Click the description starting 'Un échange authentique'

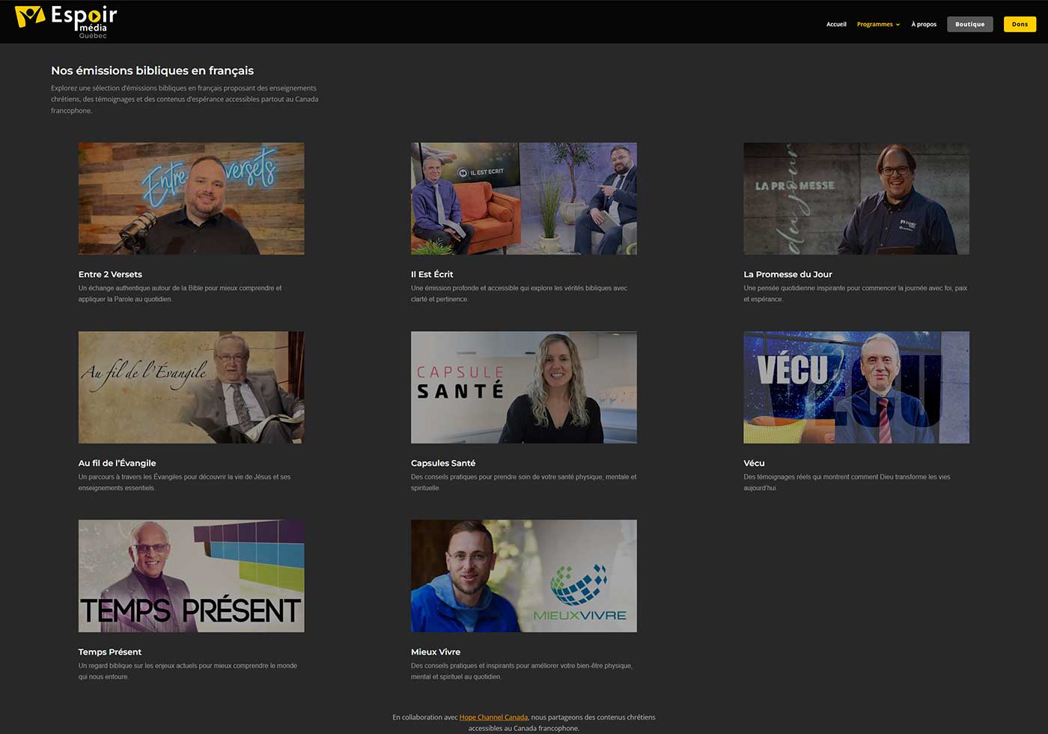coord(180,294)
